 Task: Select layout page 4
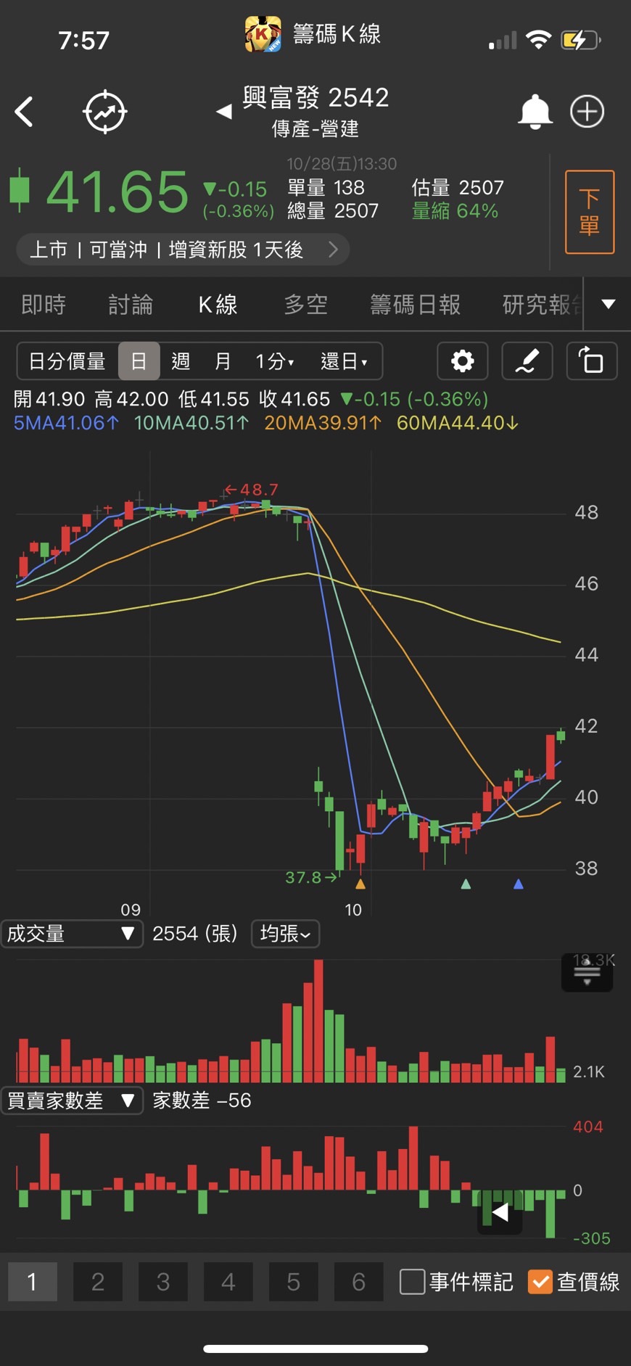(228, 1282)
